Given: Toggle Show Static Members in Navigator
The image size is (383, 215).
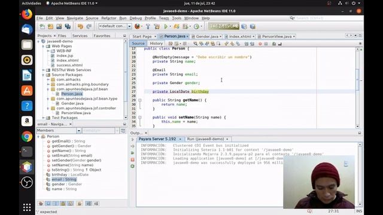Looking at the screenshot, I should (x=56, y=203).
